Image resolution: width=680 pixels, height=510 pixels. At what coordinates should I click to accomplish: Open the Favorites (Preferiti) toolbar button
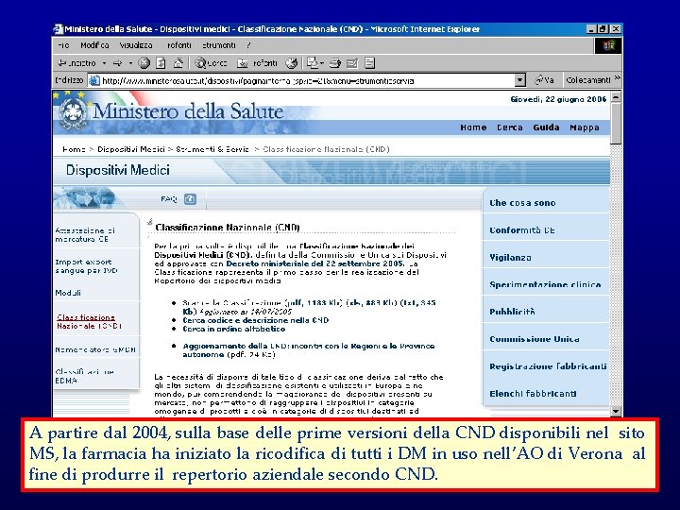257,63
